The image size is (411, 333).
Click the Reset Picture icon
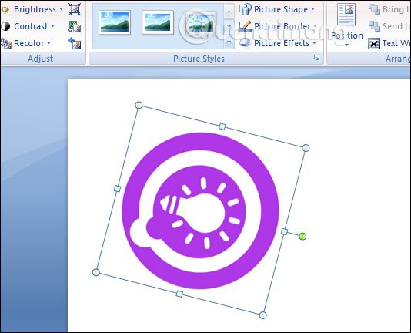coord(75,43)
